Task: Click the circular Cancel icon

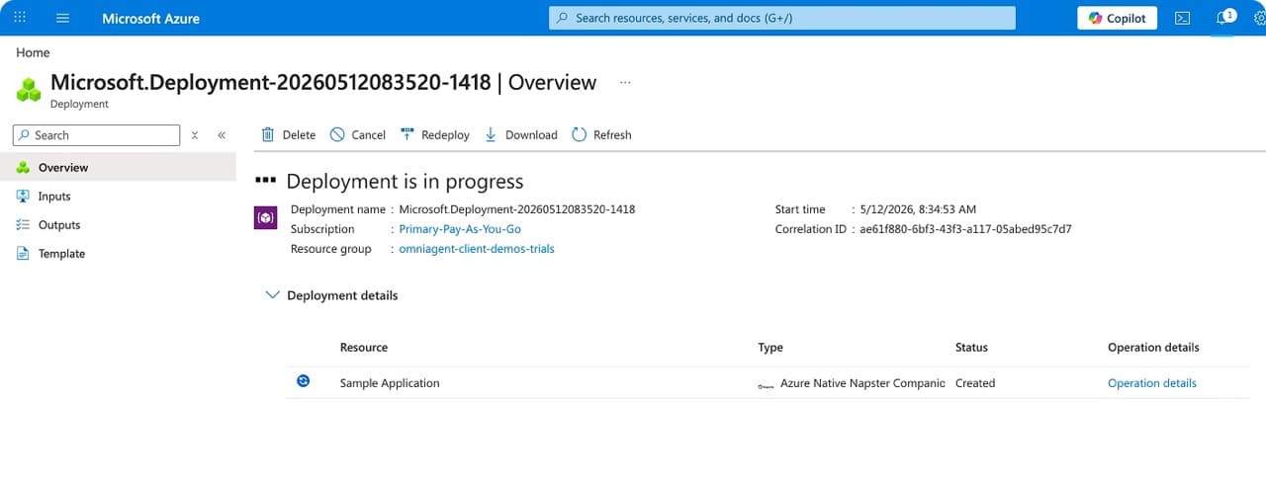Action: pos(337,134)
